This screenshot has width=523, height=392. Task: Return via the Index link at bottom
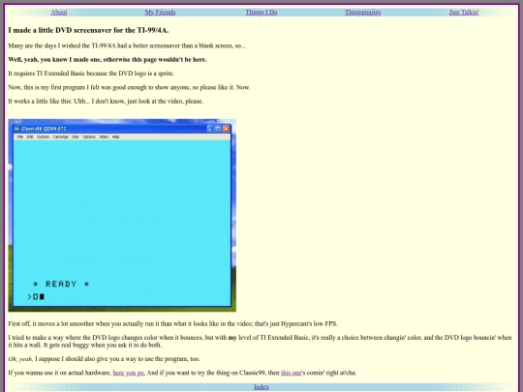261,386
